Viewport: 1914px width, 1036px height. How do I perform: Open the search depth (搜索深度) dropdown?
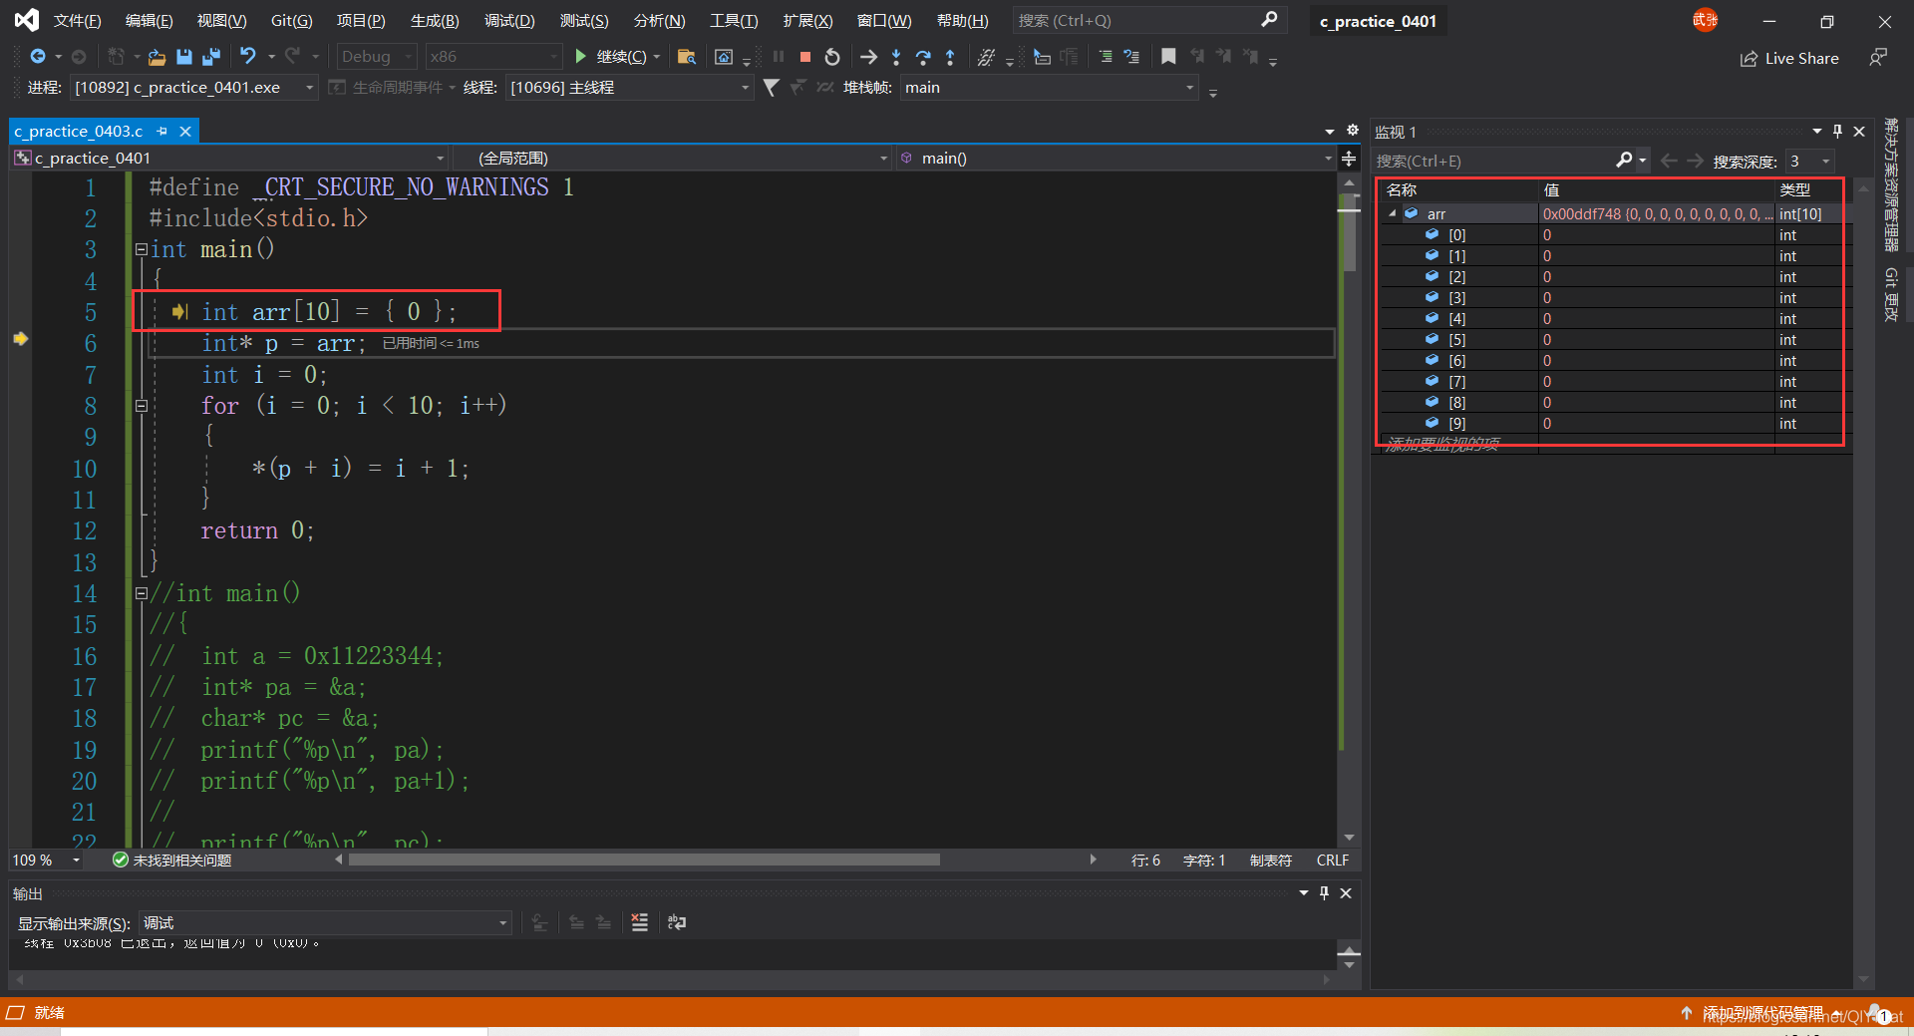click(x=1809, y=161)
